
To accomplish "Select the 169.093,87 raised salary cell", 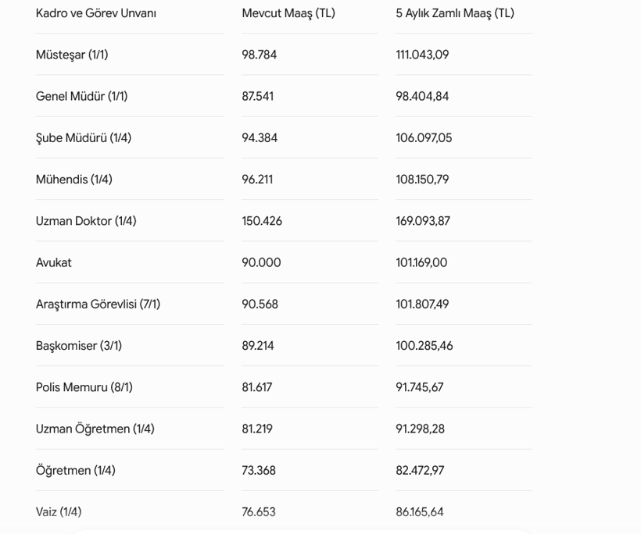I will 423,221.
